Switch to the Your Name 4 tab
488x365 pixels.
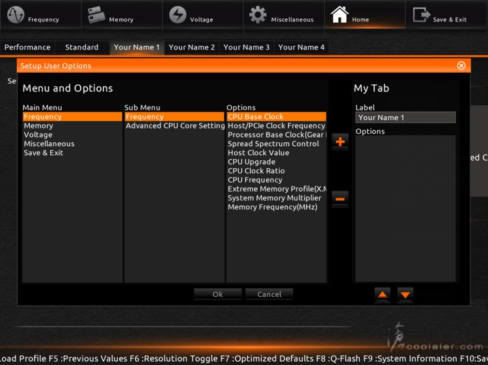[x=301, y=47]
